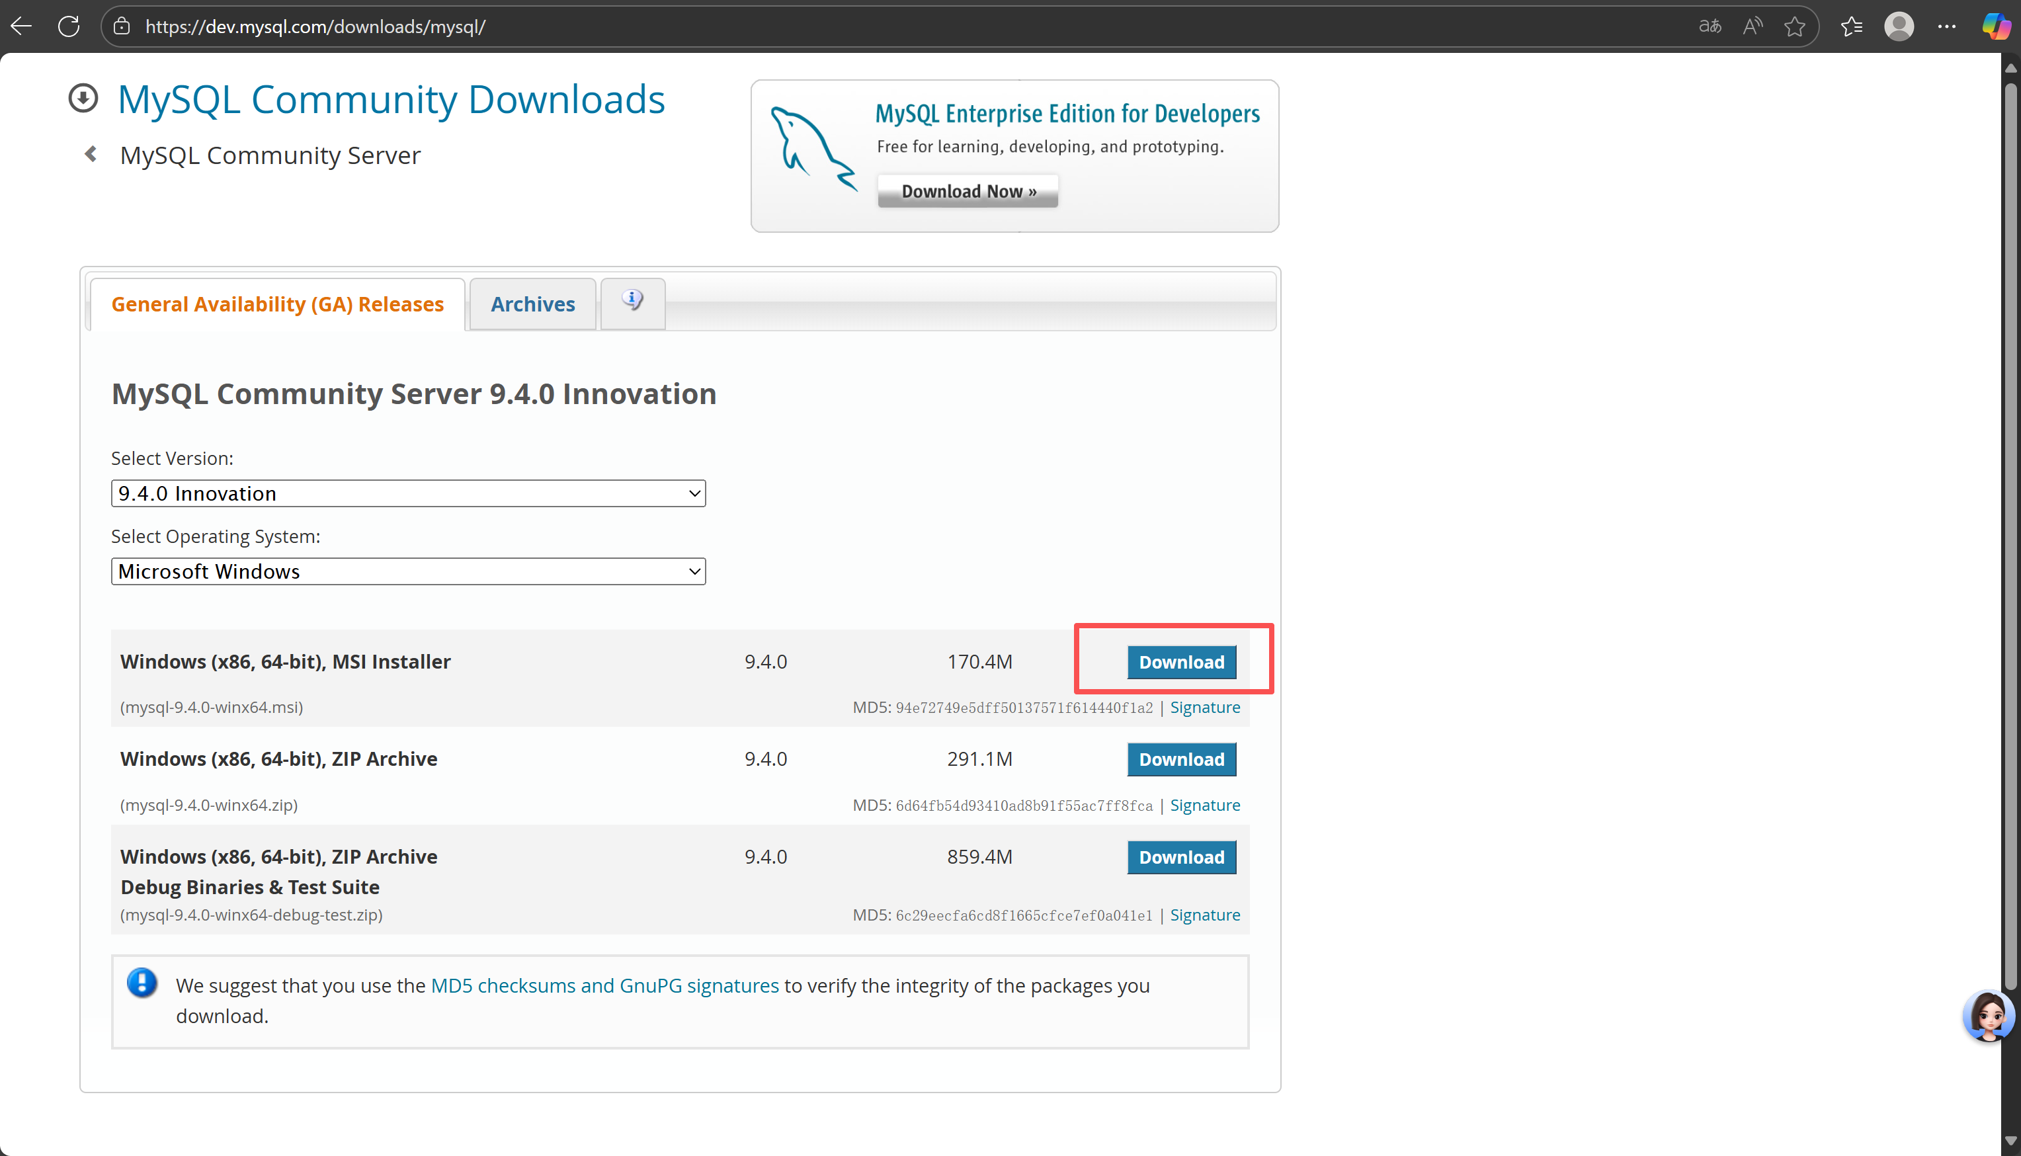The height and width of the screenshot is (1156, 2021).
Task: View site info lock icon
Action: click(x=122, y=26)
